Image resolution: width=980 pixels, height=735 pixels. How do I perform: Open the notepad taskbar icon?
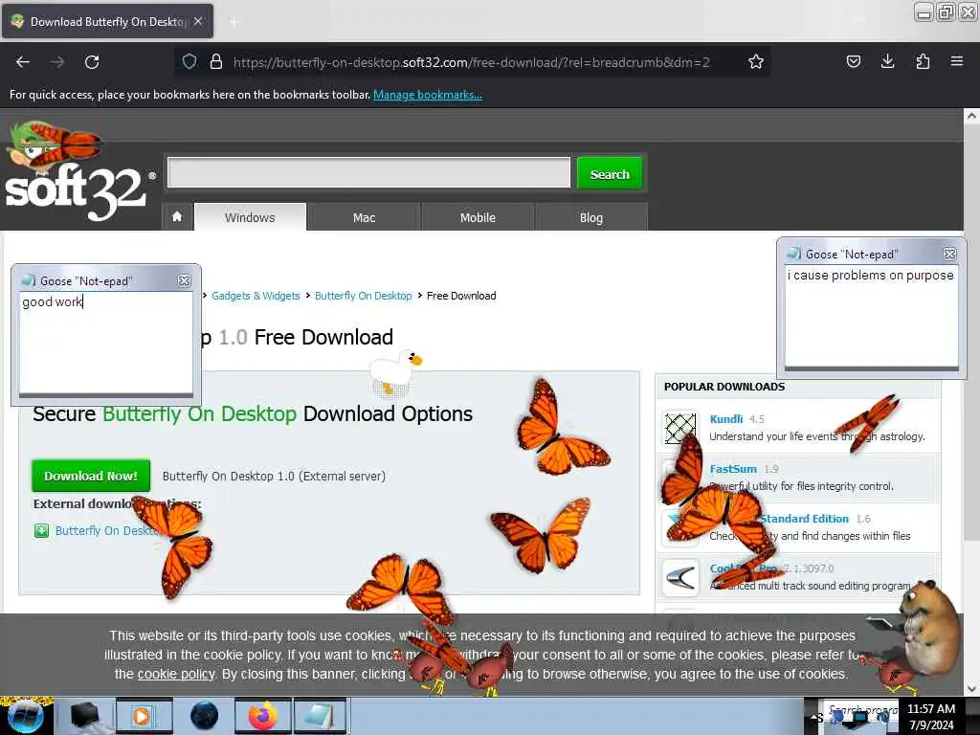320,716
